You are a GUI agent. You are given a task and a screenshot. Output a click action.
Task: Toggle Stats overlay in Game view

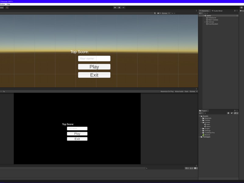pos(186,91)
